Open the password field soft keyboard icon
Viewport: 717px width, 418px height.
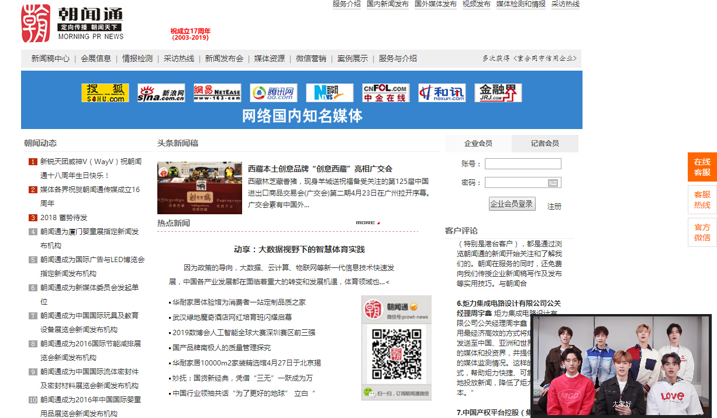coord(553,183)
